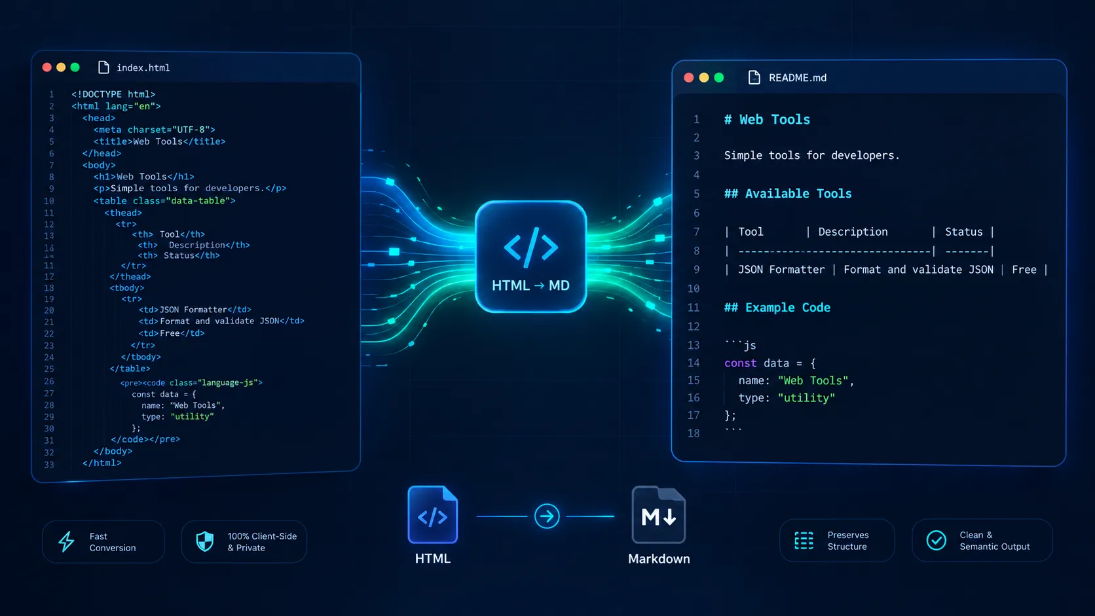
Task: Click the central HTML → MD converter icon
Action: (530, 257)
